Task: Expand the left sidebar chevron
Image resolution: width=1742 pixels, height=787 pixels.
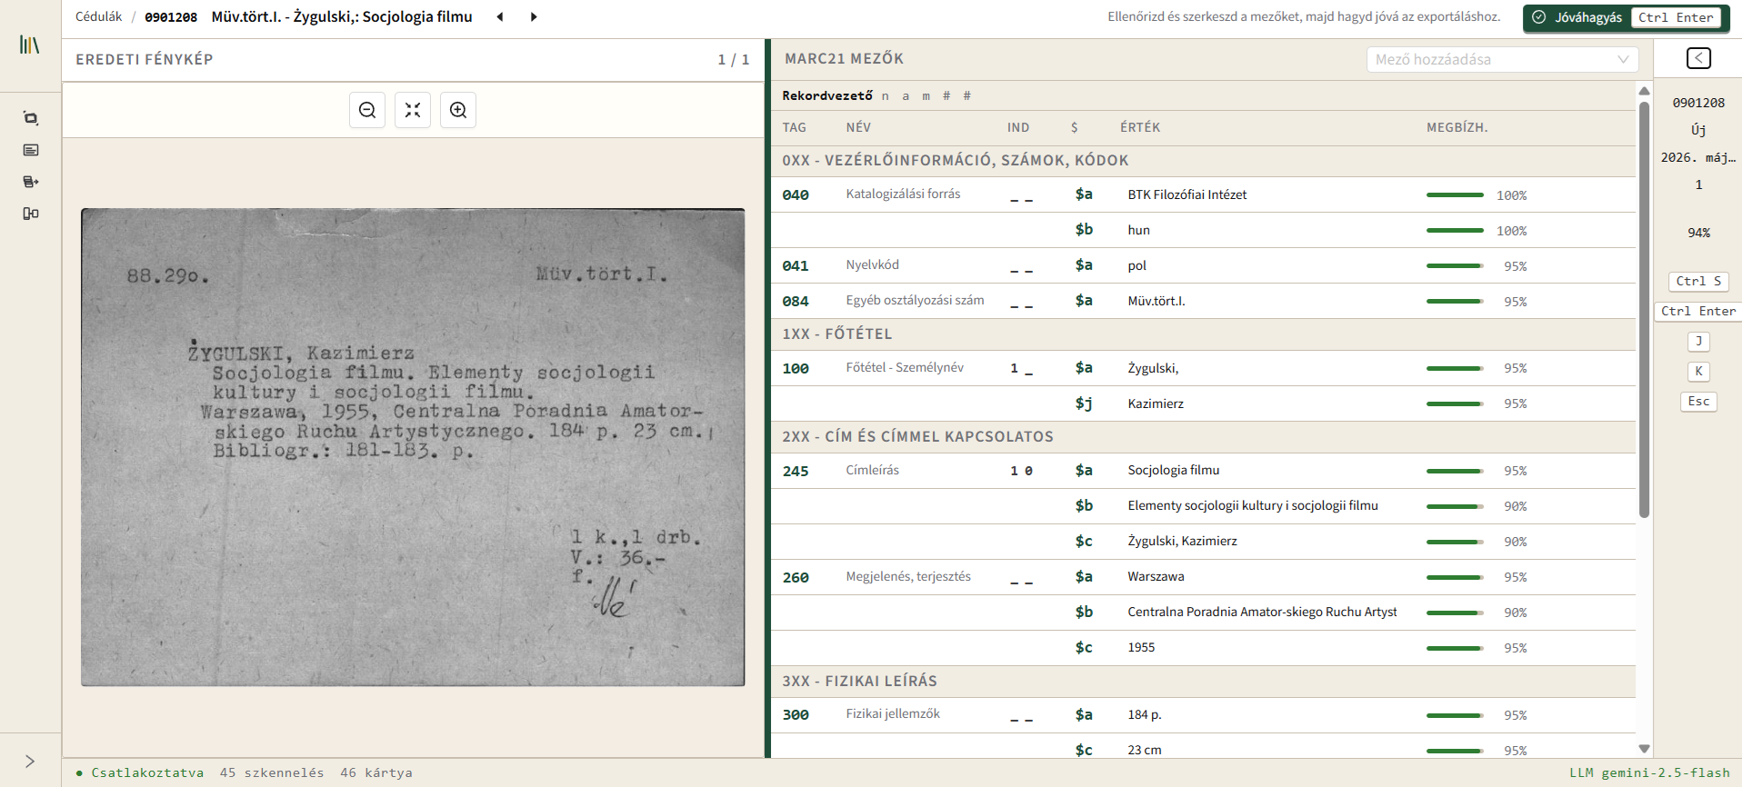Action: (x=30, y=762)
